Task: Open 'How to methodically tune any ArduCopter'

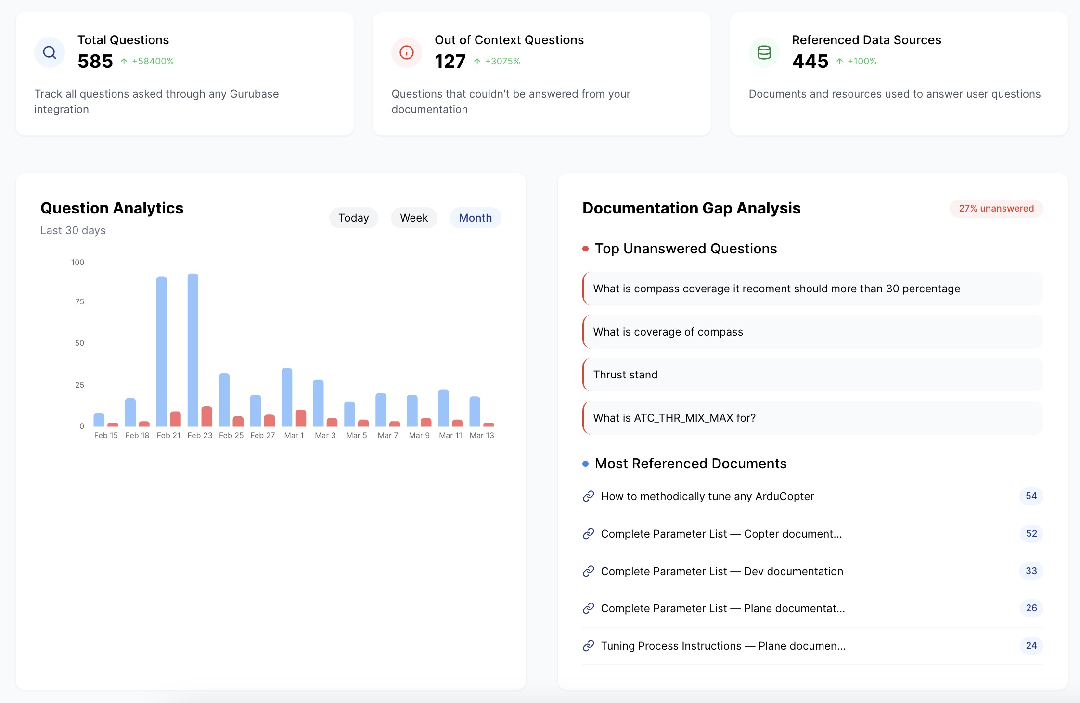Action: [x=707, y=496]
